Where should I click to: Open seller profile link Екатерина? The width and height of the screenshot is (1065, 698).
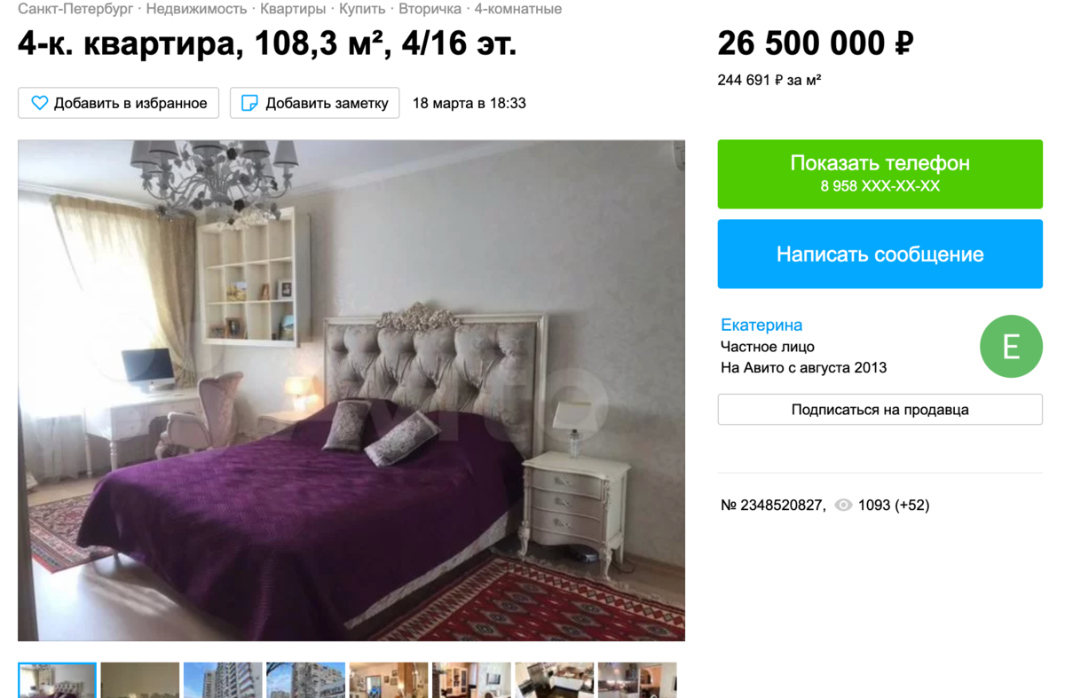(761, 325)
